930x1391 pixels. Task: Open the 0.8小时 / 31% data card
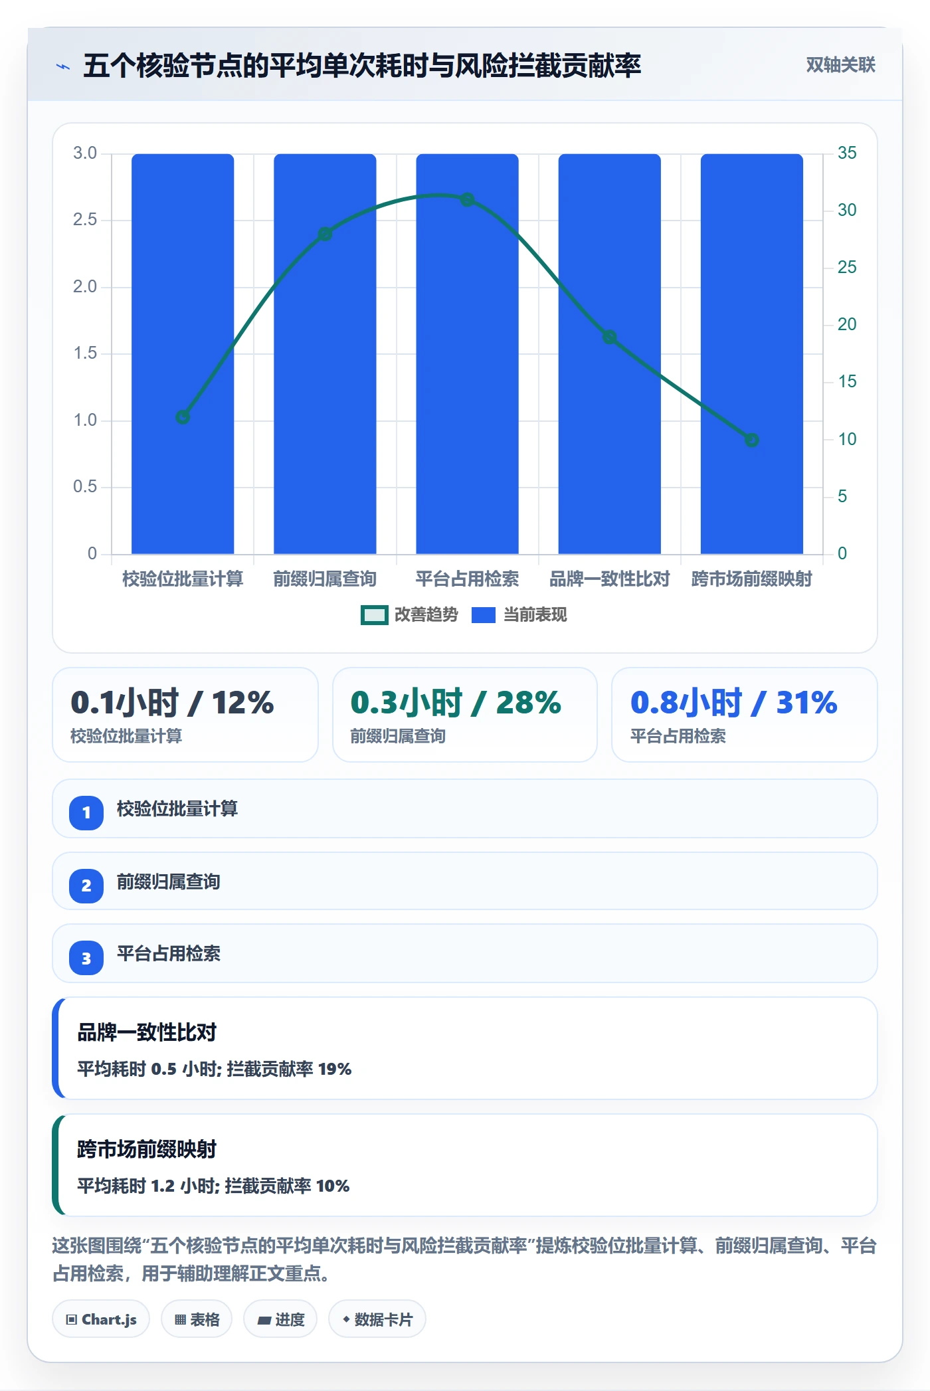point(745,715)
